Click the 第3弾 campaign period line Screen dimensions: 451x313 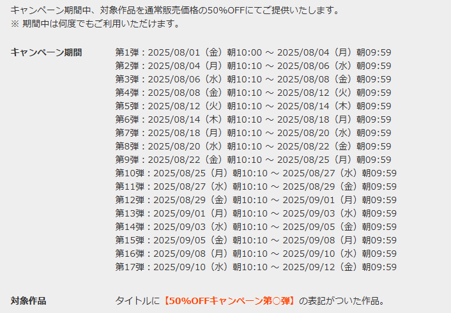click(x=253, y=79)
